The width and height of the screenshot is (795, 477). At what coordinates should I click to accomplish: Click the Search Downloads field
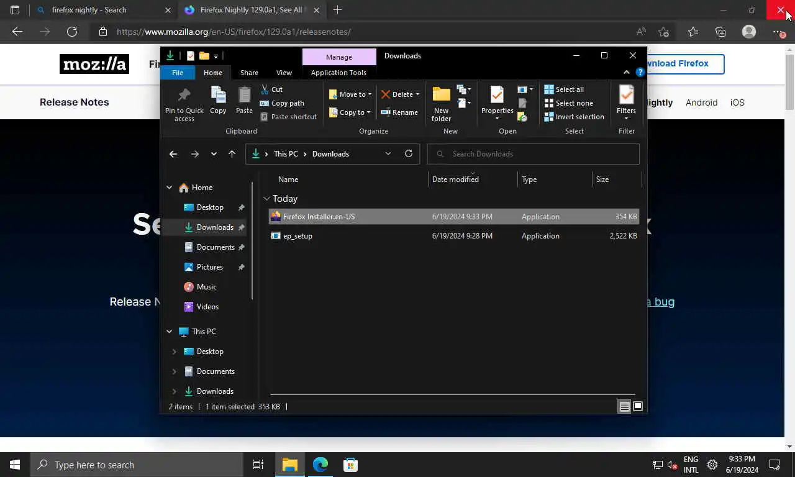tap(534, 154)
